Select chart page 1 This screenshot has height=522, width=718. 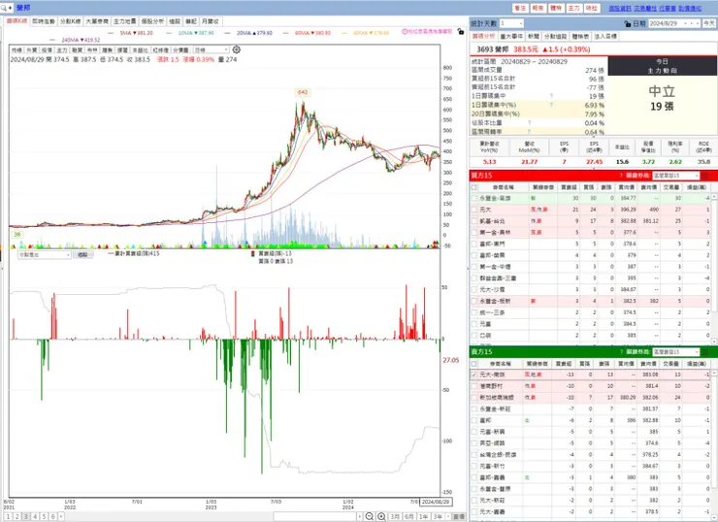pyautogui.click(x=8, y=516)
